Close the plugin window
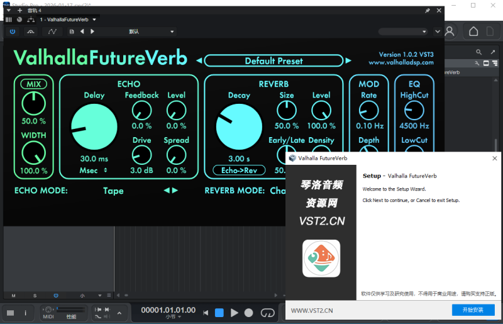This screenshot has height=324, width=503. (439, 11)
